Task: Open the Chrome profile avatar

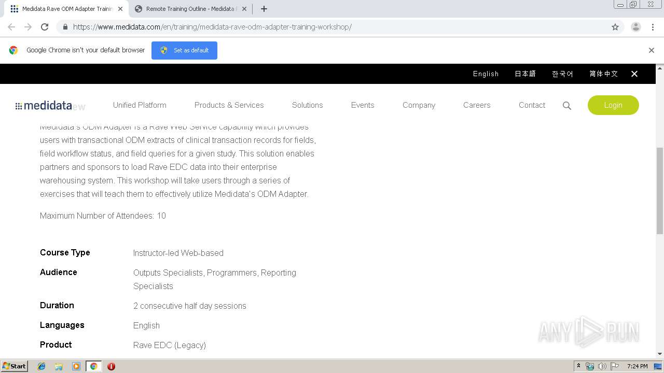Action: tap(636, 27)
